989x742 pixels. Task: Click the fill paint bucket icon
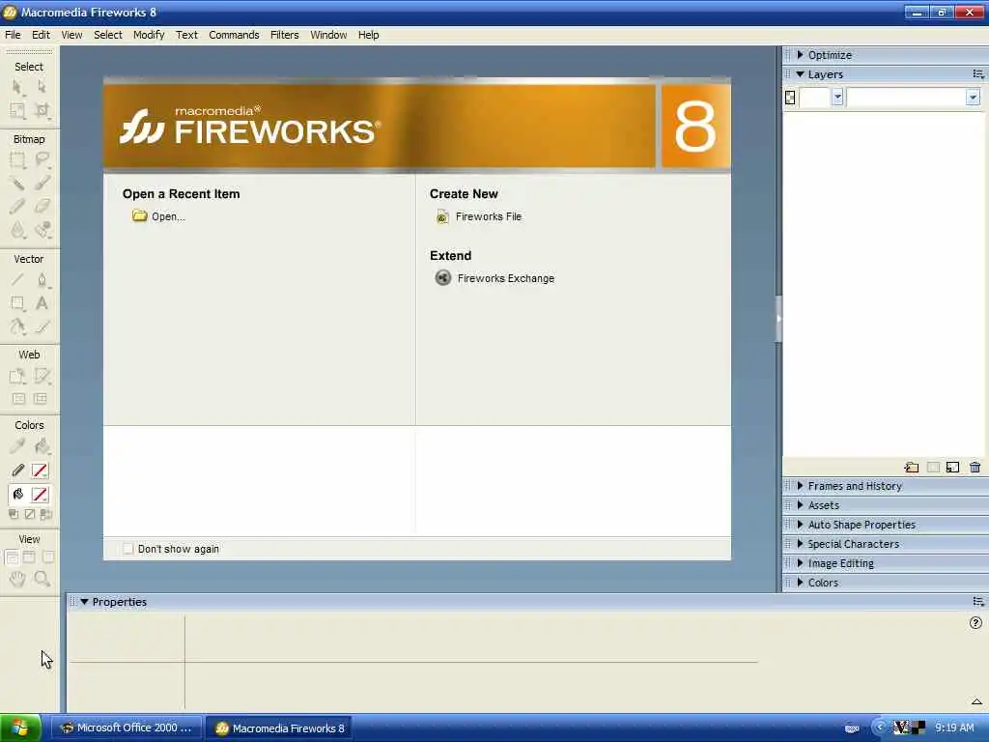click(x=17, y=495)
